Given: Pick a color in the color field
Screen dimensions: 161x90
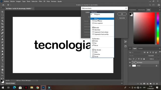Looking at the screenshot, I should pyautogui.click(x=144, y=28).
